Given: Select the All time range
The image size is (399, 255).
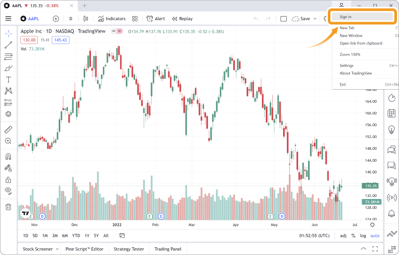Looking at the screenshot, I should (x=106, y=236).
